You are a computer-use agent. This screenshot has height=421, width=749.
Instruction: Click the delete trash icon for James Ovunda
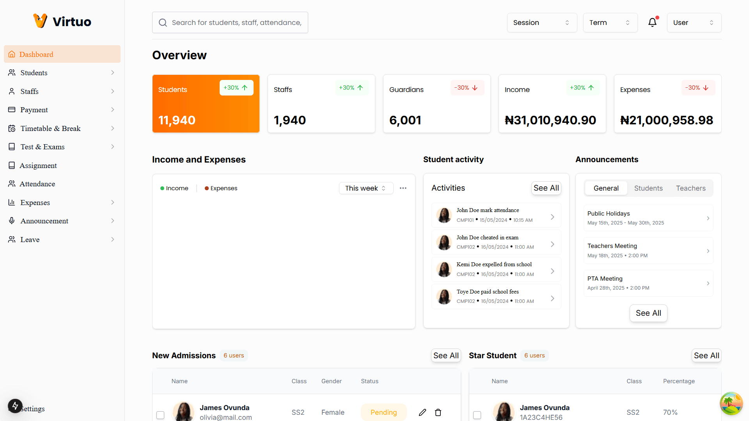438,412
